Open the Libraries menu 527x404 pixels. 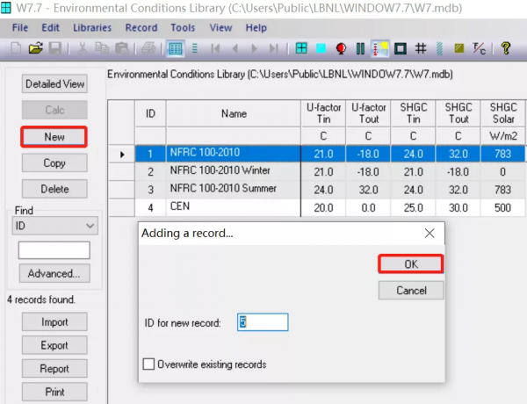[92, 27]
